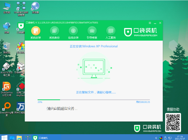Open AnyDesk 远程工具 desktop icon
Viewport: 188px width, 140px height.
tap(21, 89)
